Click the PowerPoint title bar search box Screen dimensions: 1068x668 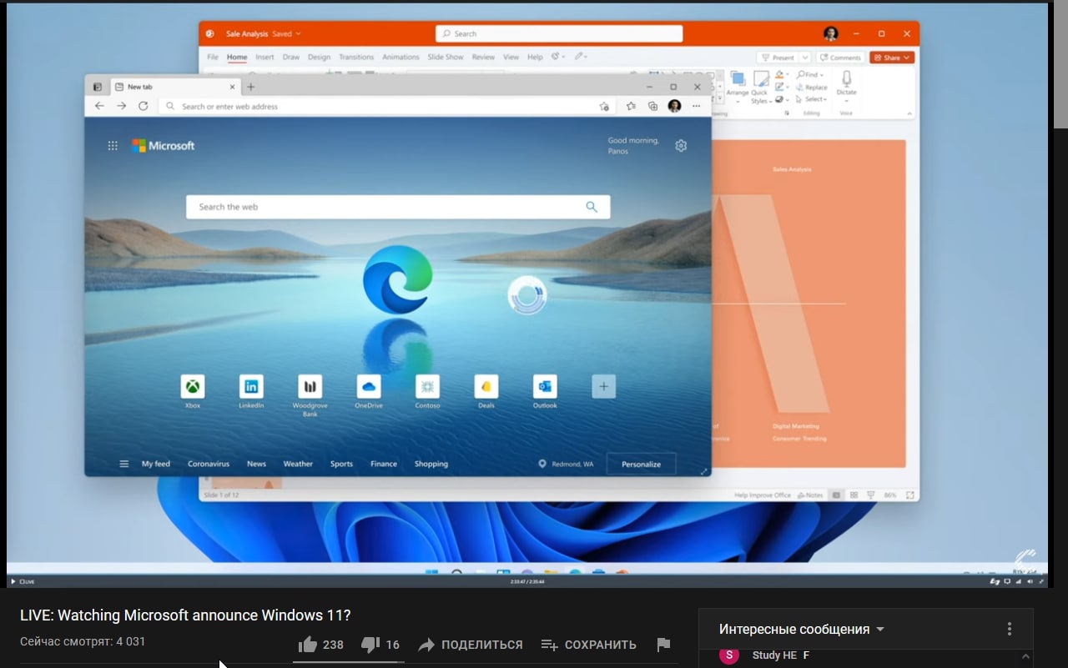coord(559,33)
